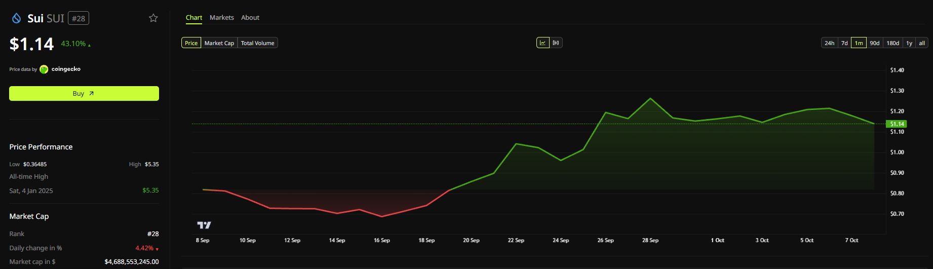Image resolution: width=933 pixels, height=269 pixels.
Task: Click the 16 Sep date on chart axis
Action: [382, 241]
